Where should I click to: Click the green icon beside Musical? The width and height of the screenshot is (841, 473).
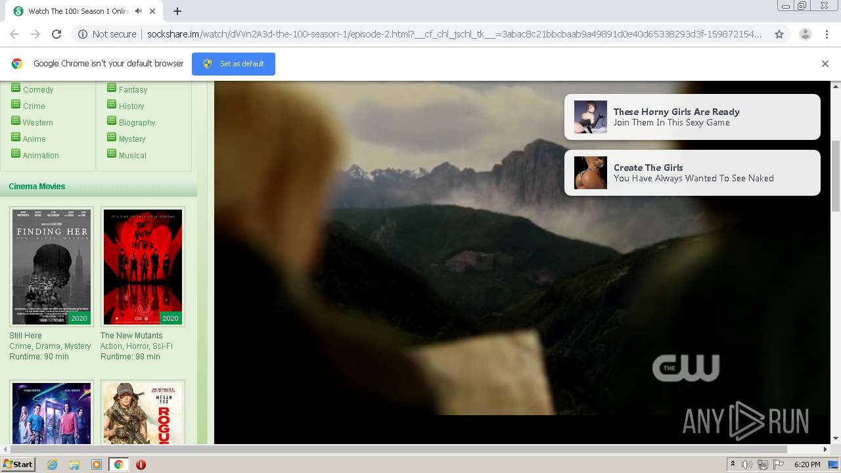coord(112,154)
